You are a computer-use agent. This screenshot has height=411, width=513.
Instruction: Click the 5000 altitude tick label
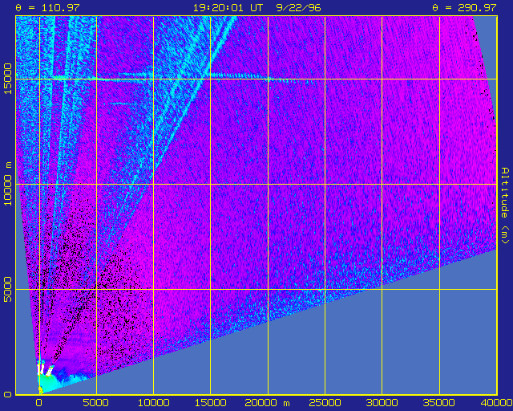point(7,290)
